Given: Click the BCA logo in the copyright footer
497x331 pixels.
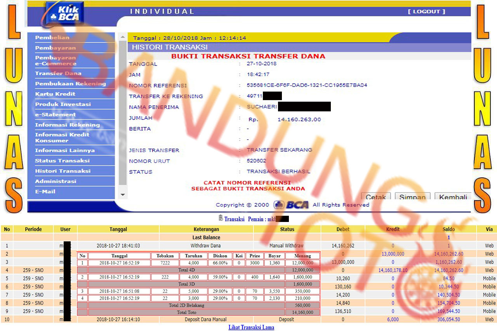Looking at the screenshot, I should (x=291, y=205).
